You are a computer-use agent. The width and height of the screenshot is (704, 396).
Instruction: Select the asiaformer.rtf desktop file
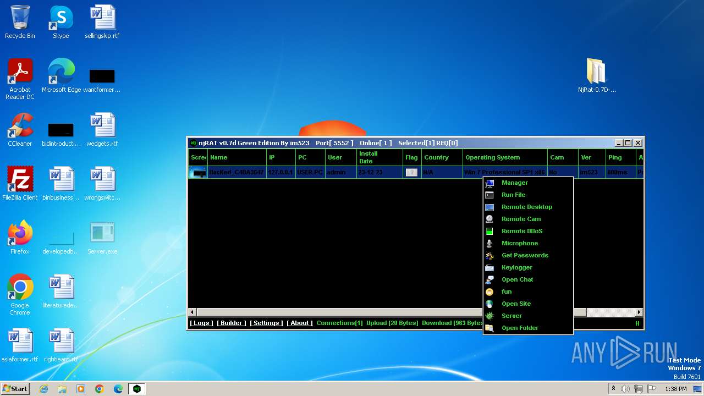point(20,346)
